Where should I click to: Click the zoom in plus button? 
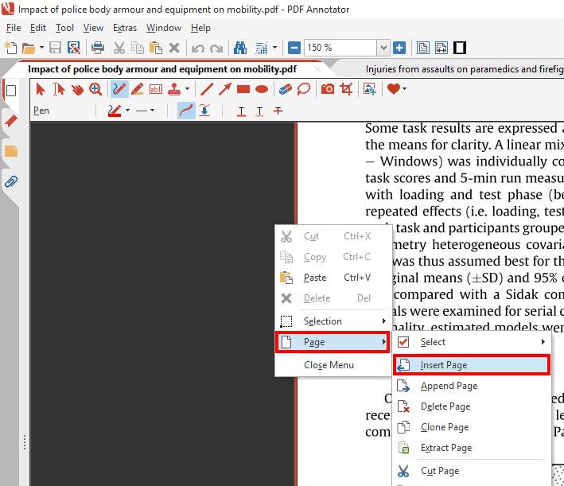coord(399,48)
